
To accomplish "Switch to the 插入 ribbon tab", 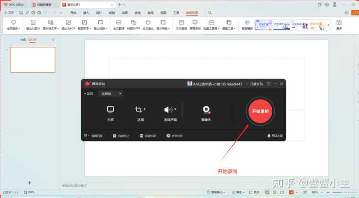I will (x=86, y=13).
